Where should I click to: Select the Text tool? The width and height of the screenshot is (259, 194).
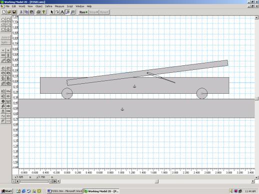click(62, 12)
